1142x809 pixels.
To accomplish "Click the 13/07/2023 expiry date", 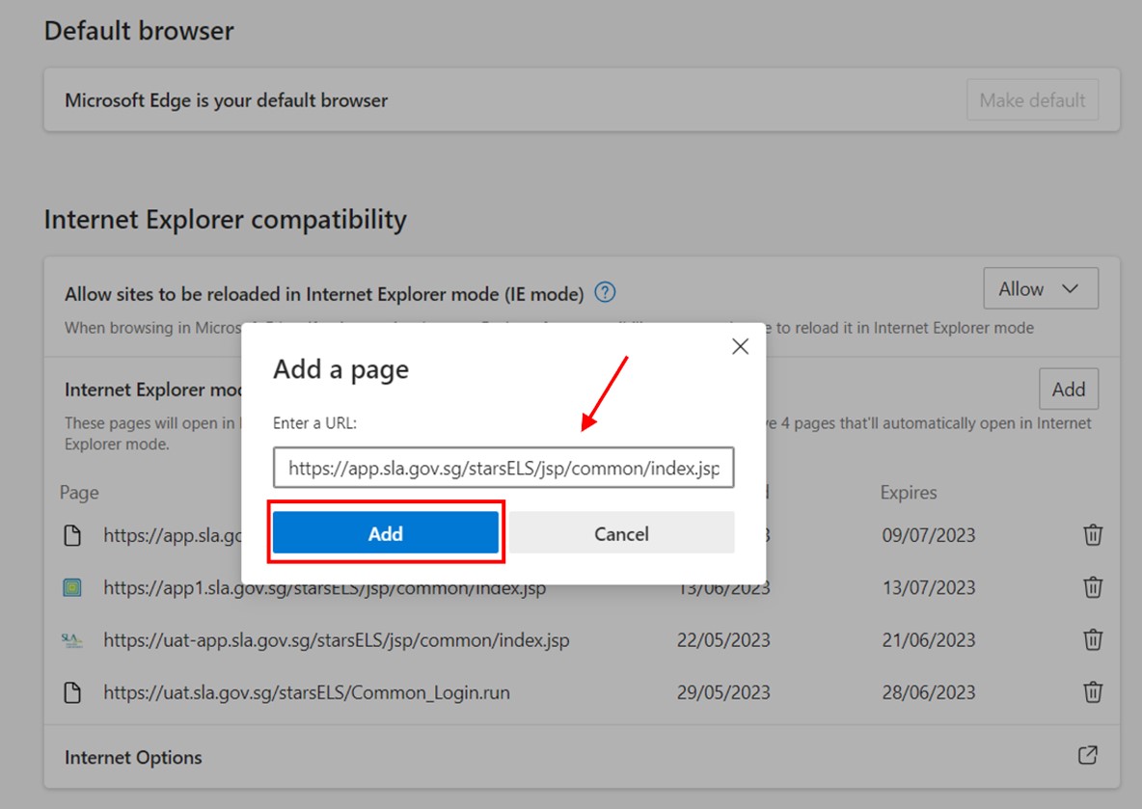I will pos(929,587).
